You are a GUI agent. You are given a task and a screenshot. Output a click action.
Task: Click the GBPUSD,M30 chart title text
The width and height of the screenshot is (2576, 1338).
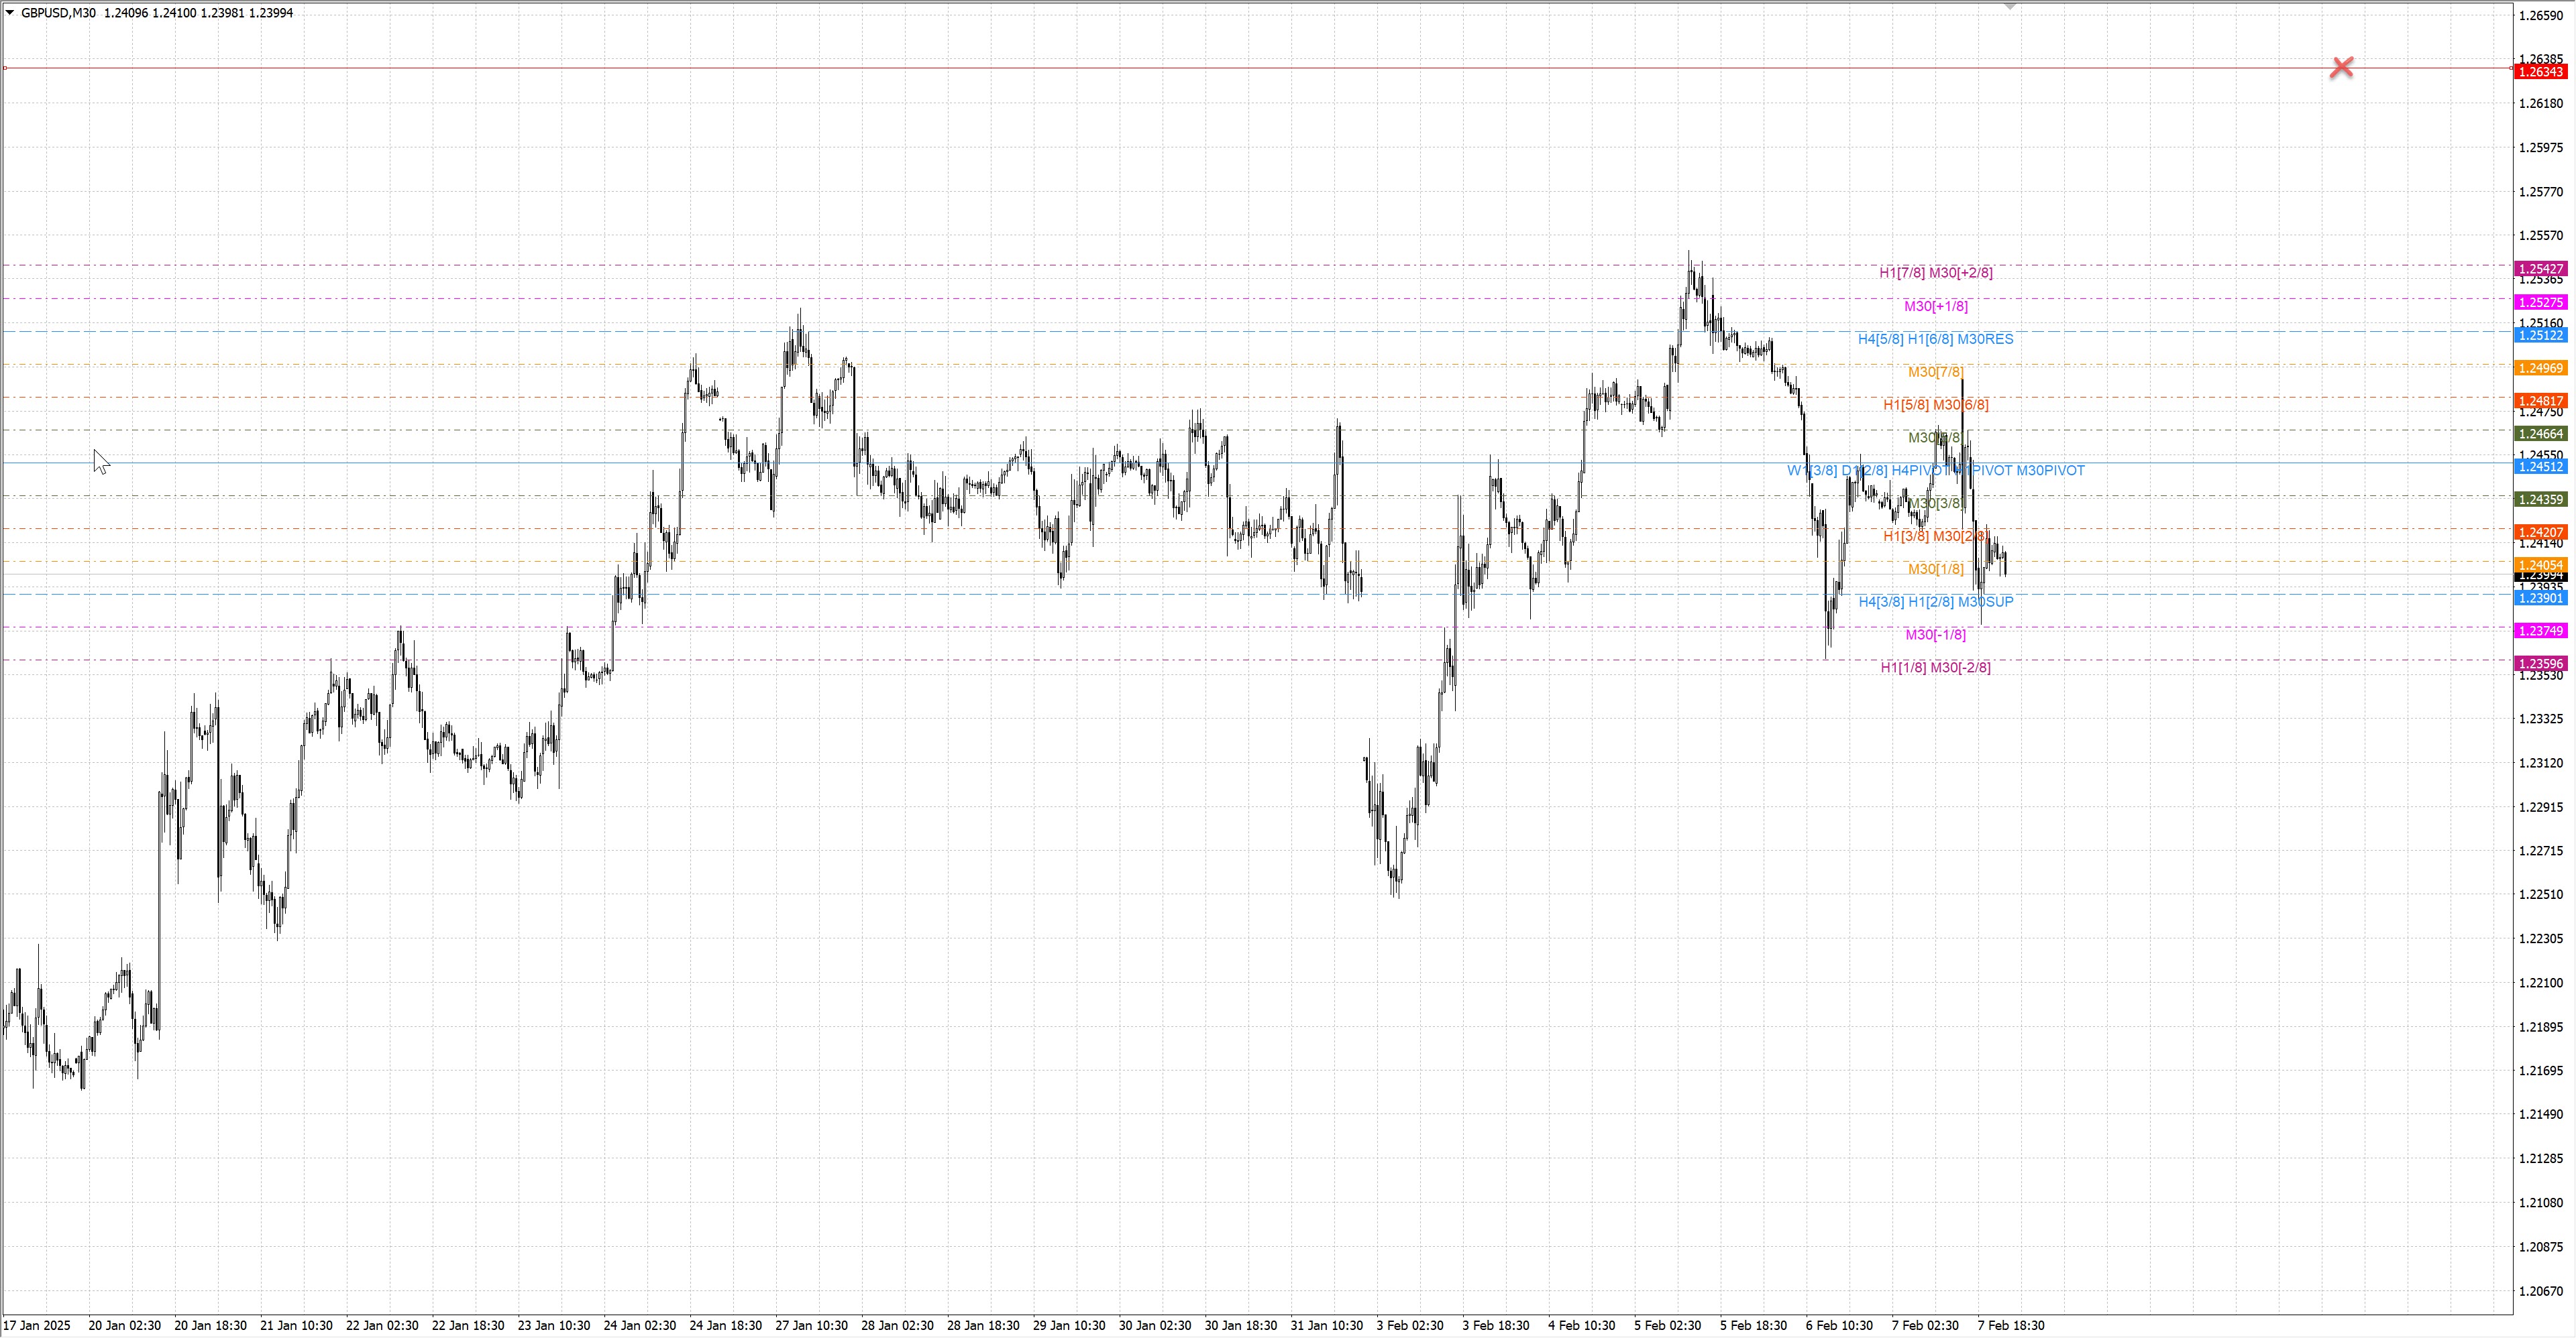[x=58, y=13]
